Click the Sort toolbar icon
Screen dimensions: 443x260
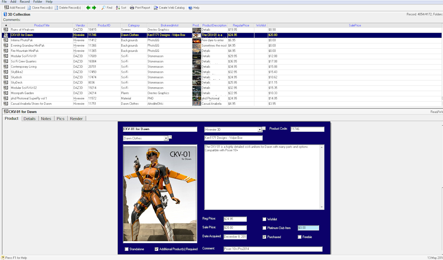[118, 8]
